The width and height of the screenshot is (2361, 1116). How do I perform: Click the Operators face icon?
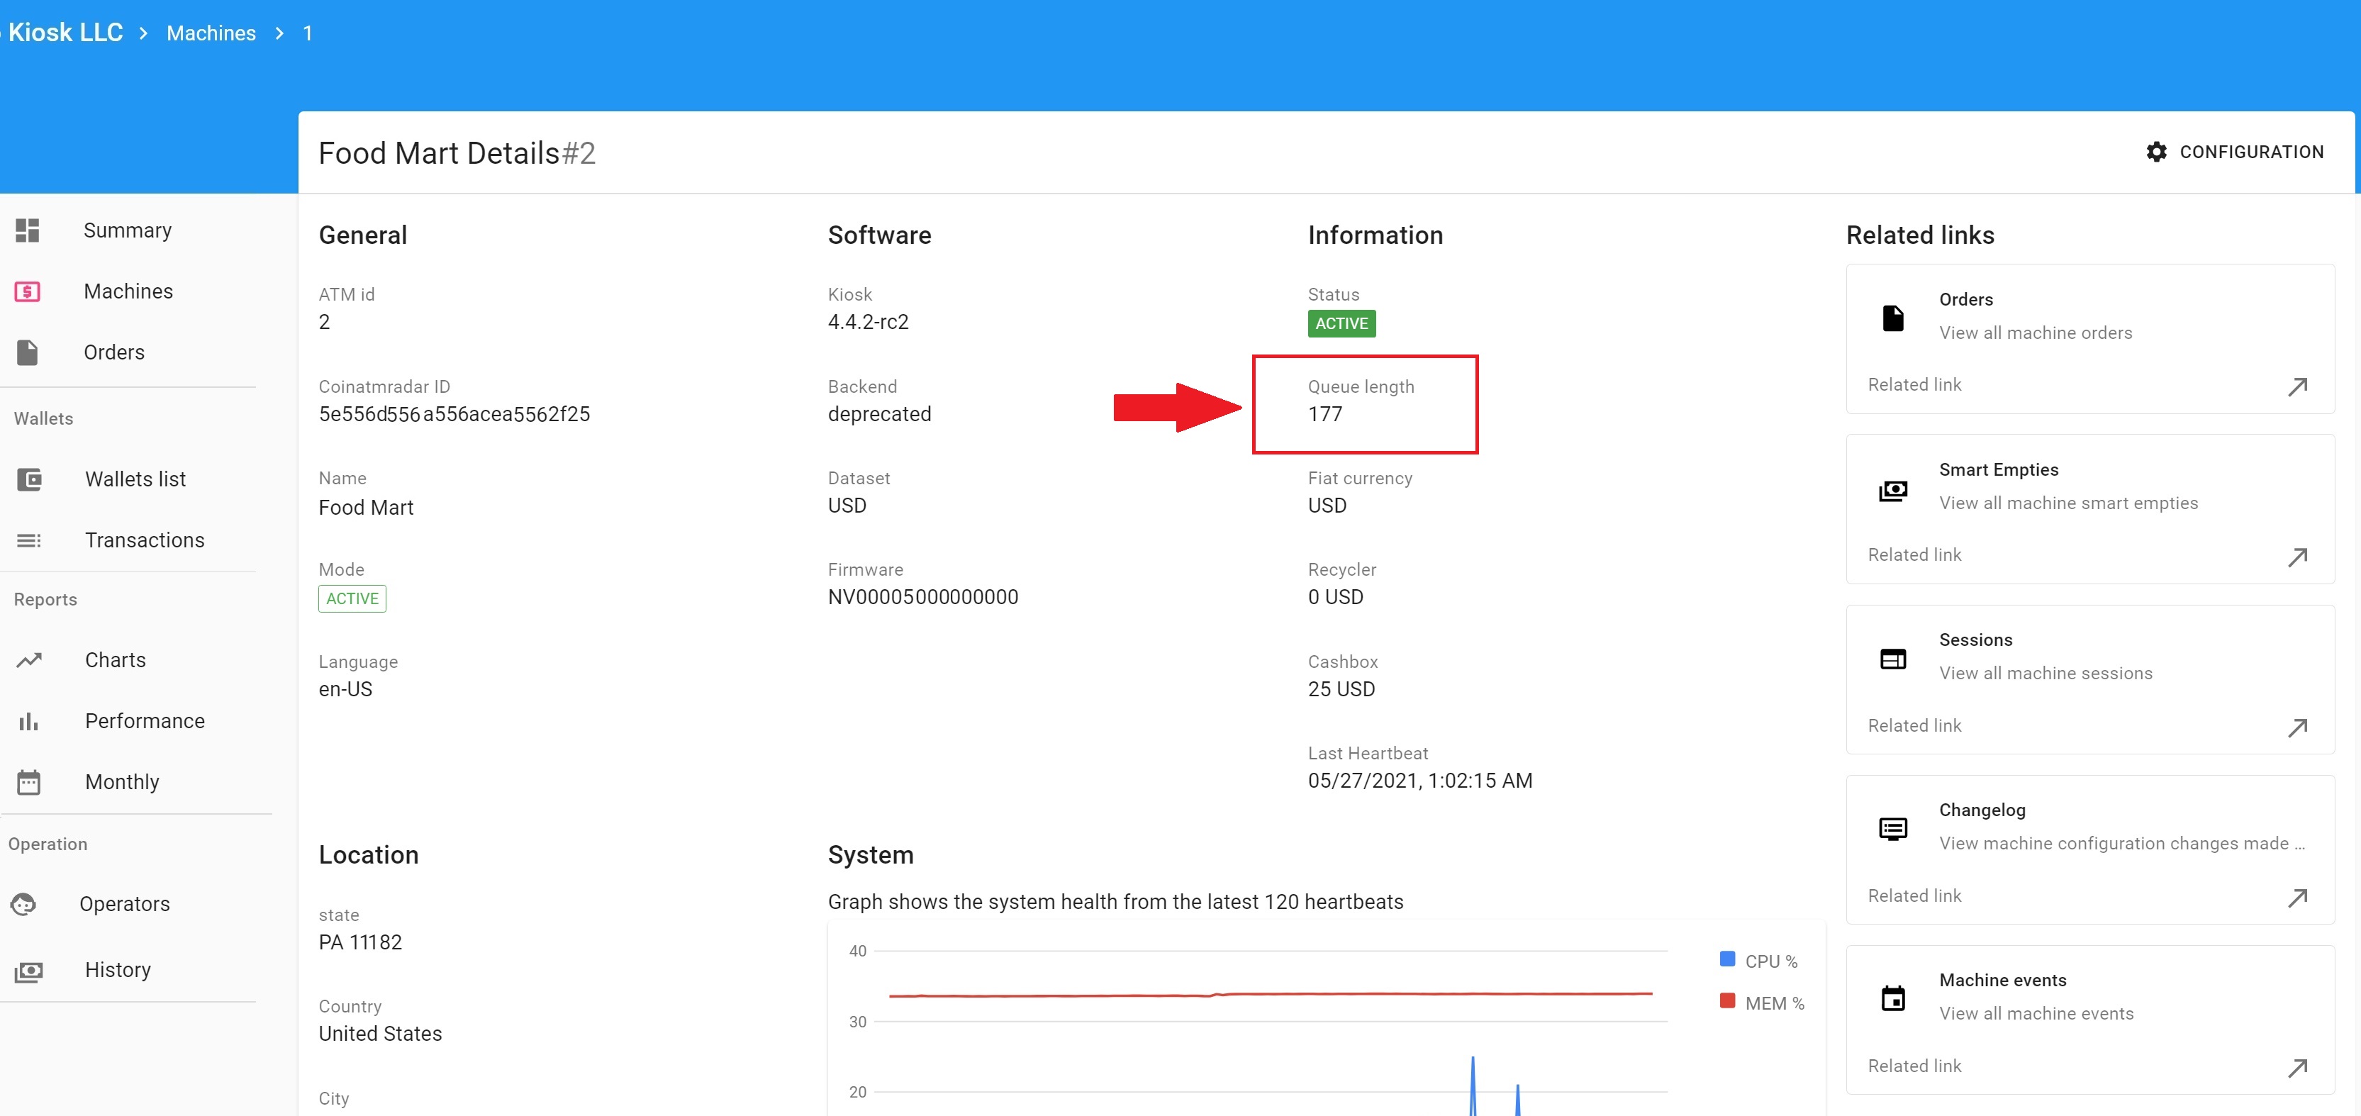pos(24,904)
